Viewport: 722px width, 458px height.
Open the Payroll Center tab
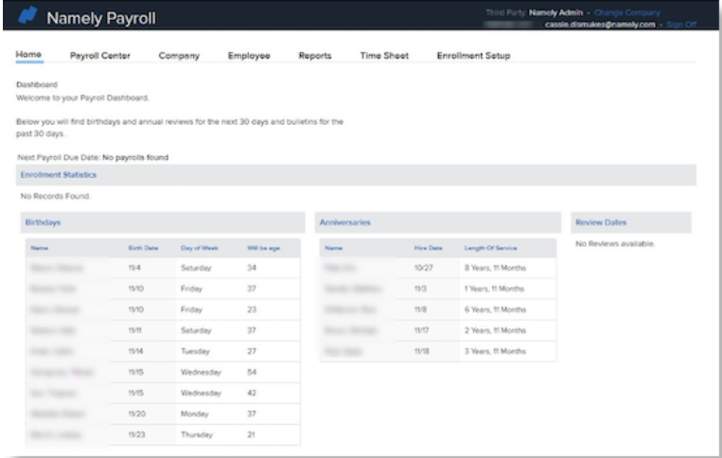pyautogui.click(x=100, y=56)
